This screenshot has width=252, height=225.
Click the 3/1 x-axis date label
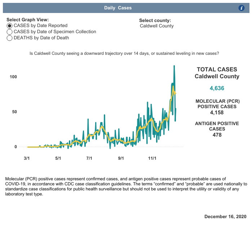[26, 158]
